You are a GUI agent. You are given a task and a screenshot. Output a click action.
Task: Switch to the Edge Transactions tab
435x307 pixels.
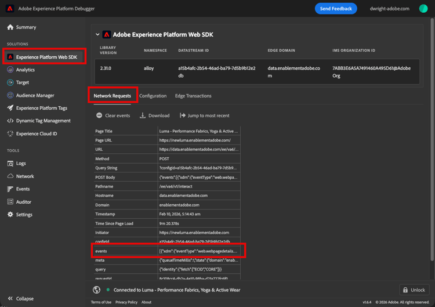coord(193,96)
